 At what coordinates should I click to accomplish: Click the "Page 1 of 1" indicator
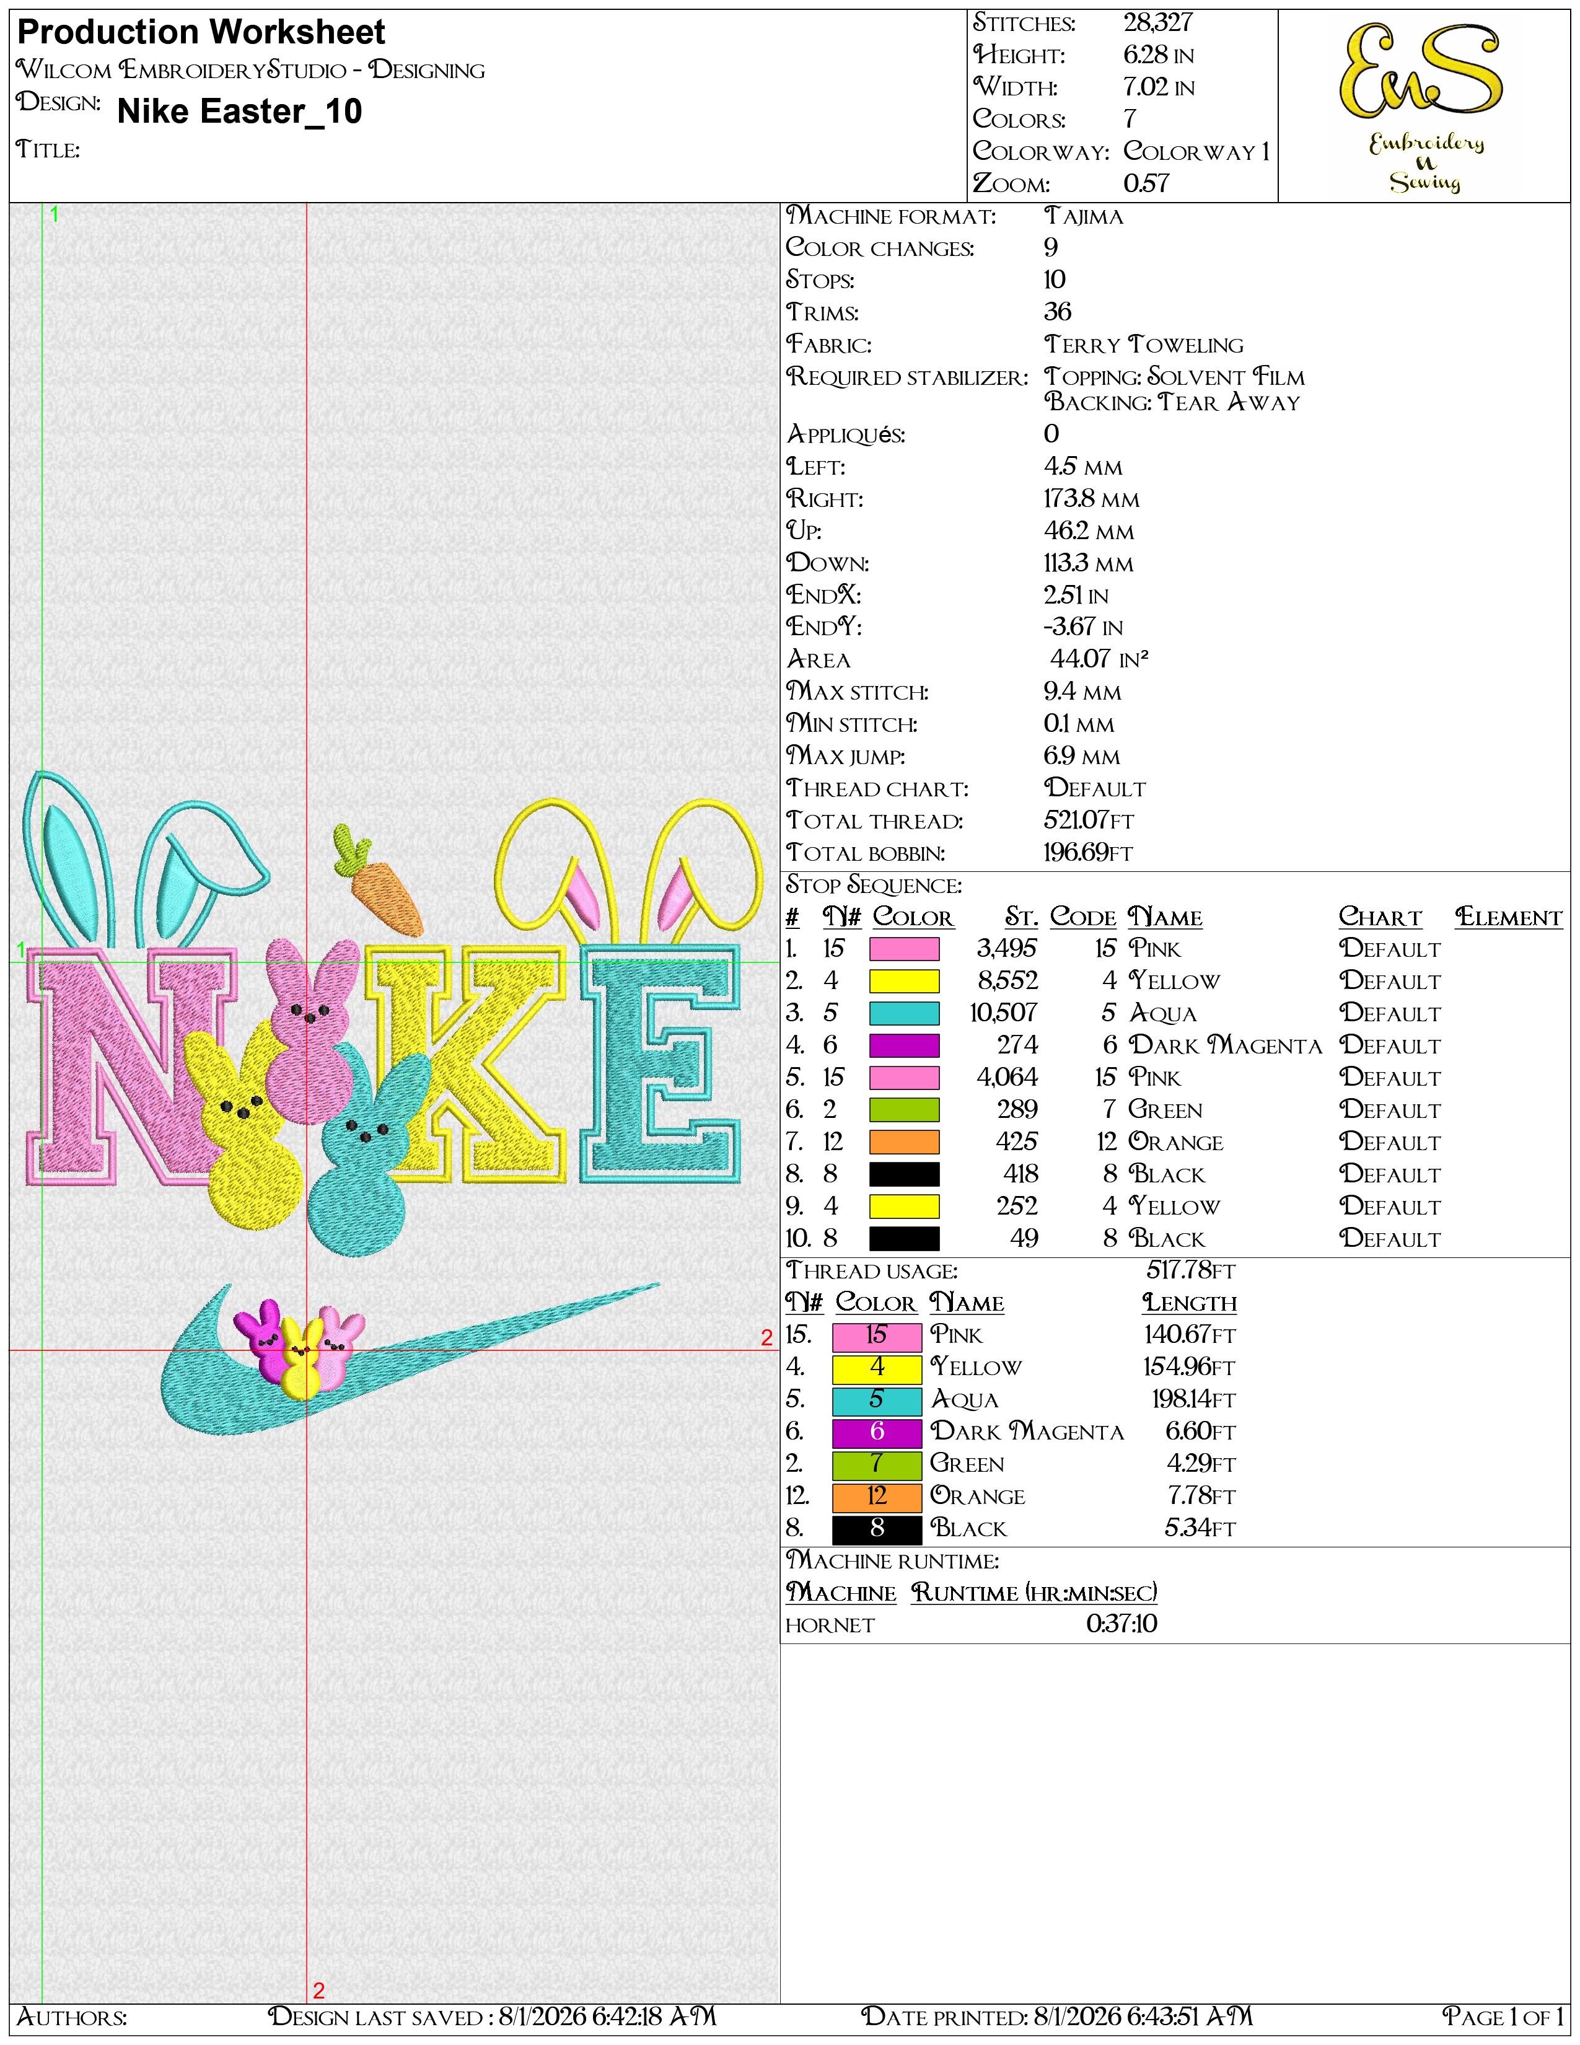(x=1503, y=2016)
